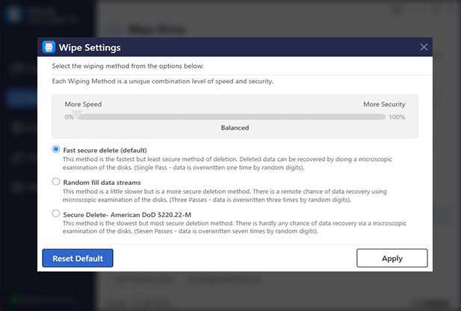Click the Wipe Settings app icon
The width and height of the screenshot is (461, 311).
(x=49, y=47)
